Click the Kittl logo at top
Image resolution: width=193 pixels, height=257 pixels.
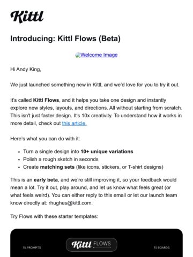tap(27, 17)
